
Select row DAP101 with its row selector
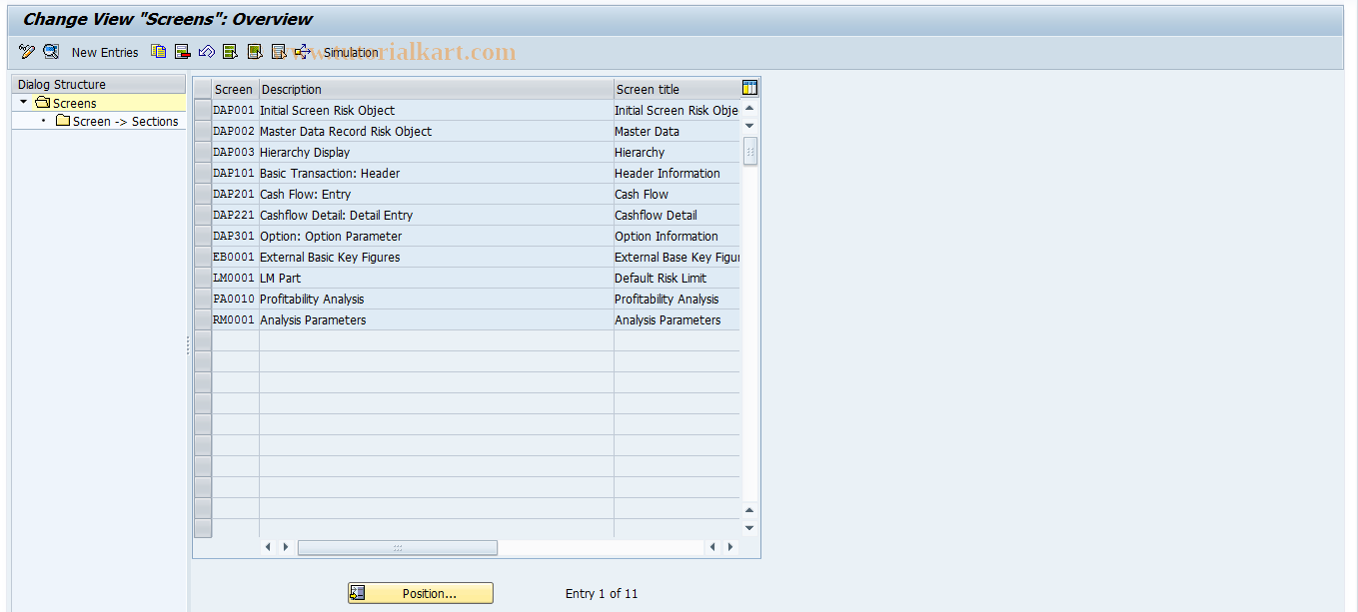click(x=203, y=173)
